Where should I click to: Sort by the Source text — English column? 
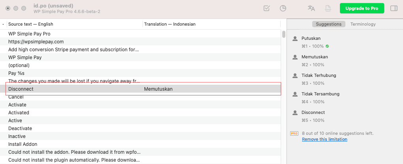coord(75,24)
